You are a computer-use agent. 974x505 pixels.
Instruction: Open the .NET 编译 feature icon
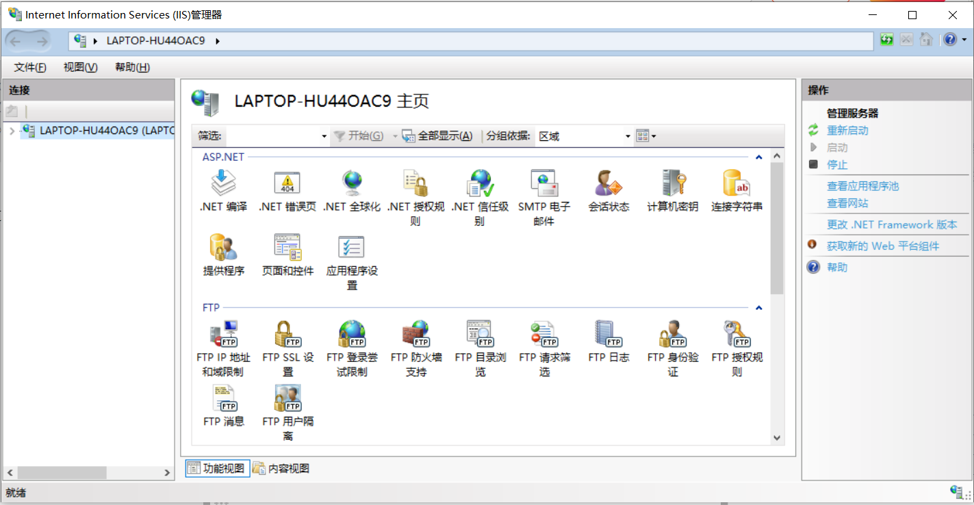223,191
